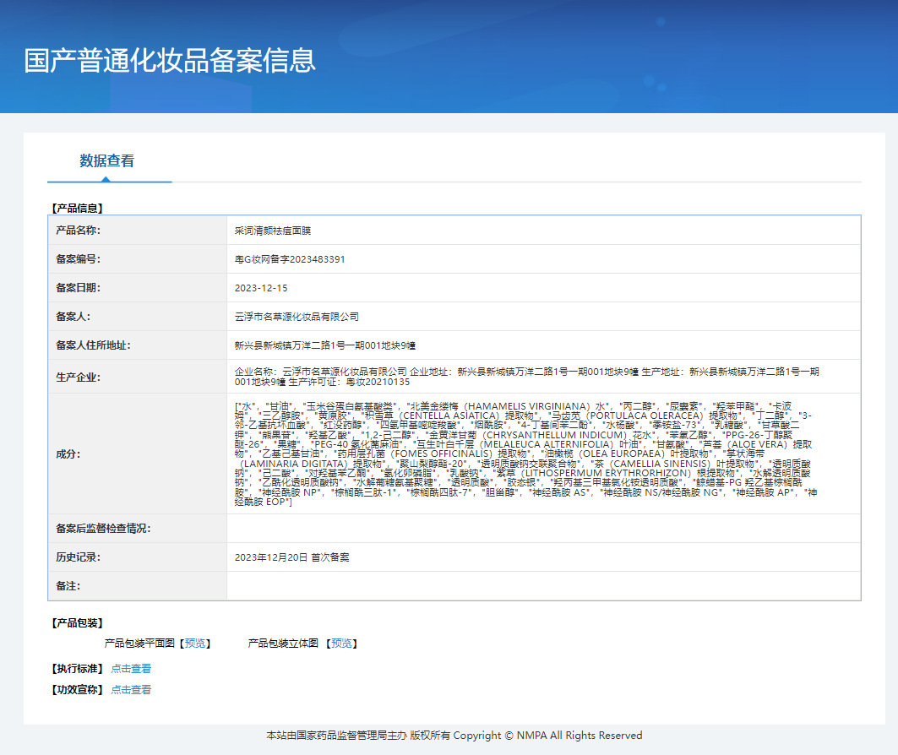898x755 pixels.
Task: Click the 备注 row label
Action: tap(68, 585)
